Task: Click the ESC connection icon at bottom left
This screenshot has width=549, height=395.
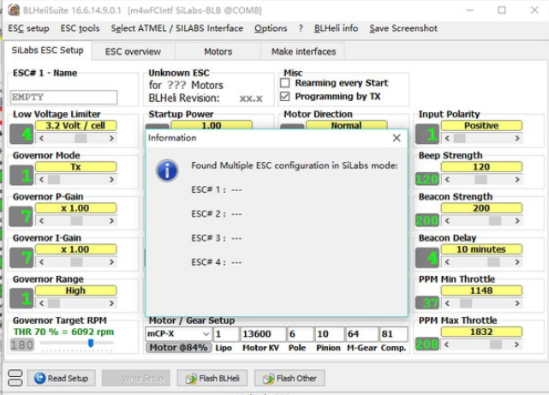Action: [x=17, y=378]
